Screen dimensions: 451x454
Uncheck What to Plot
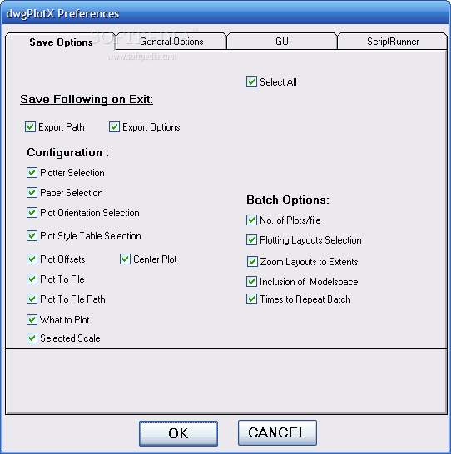(x=32, y=319)
